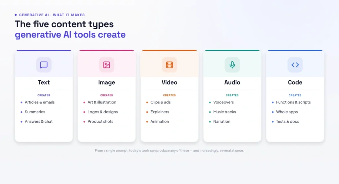Select the Code card heading

click(x=295, y=82)
